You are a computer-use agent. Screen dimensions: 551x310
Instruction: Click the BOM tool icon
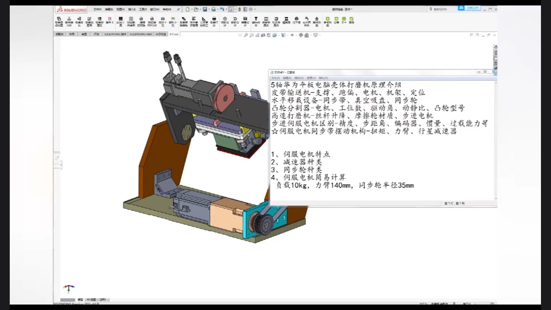tap(121, 22)
